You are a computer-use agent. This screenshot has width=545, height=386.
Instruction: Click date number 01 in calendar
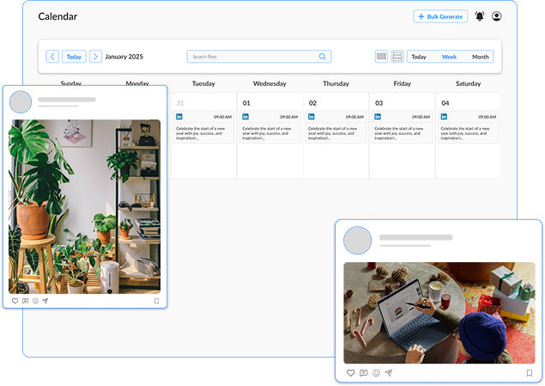point(246,103)
